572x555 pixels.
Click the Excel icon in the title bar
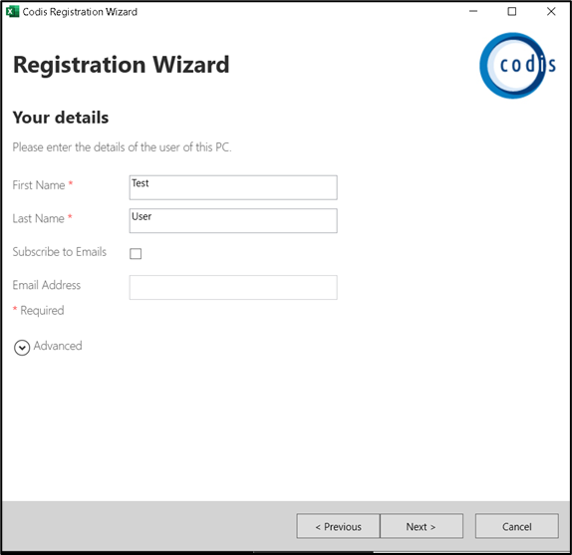click(12, 12)
